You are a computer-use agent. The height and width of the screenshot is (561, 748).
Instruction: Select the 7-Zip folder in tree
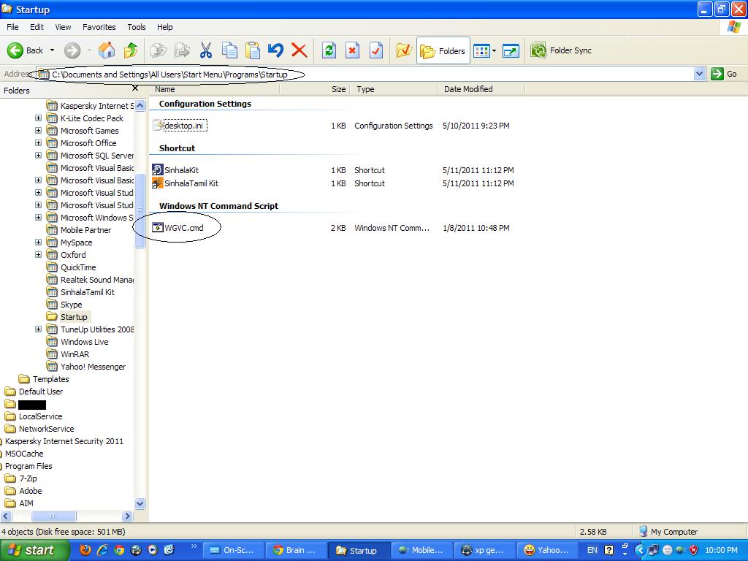tap(28, 478)
